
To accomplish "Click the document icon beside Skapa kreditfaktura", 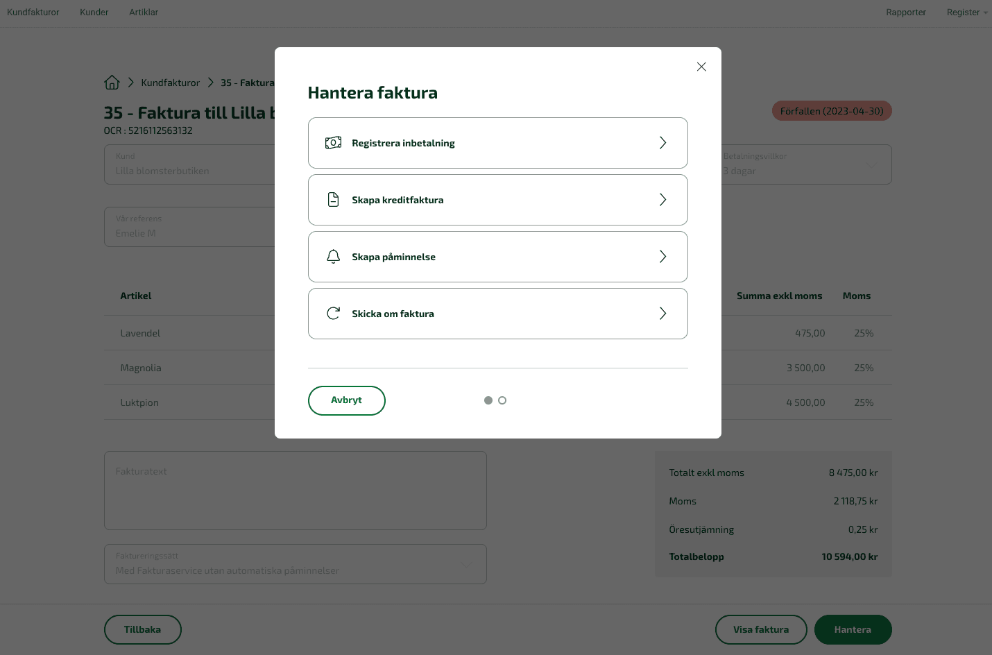I will (x=333, y=200).
